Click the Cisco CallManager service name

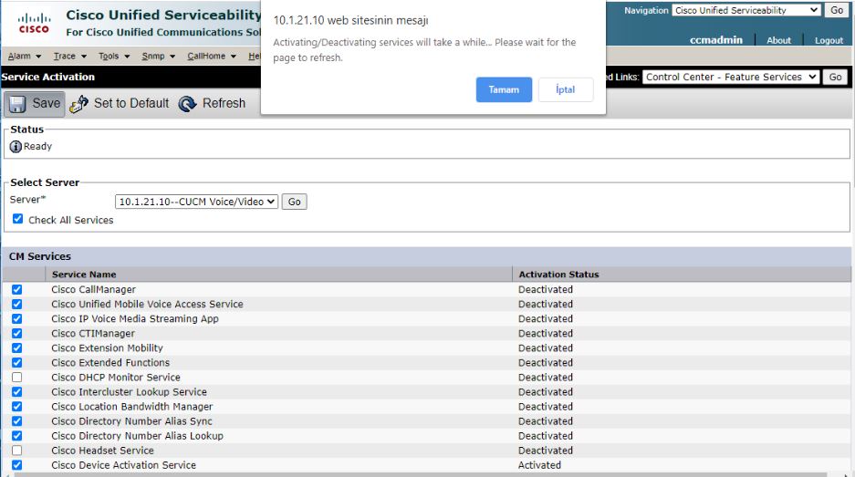point(94,289)
